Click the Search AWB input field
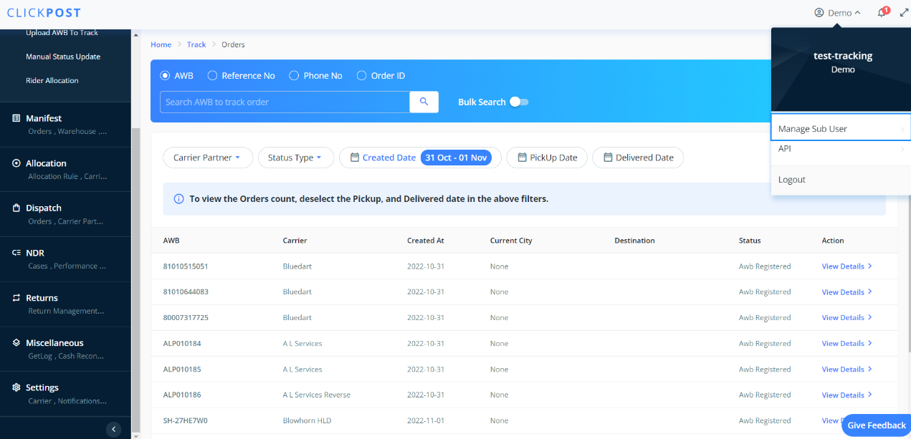The height and width of the screenshot is (439, 911). [x=285, y=102]
